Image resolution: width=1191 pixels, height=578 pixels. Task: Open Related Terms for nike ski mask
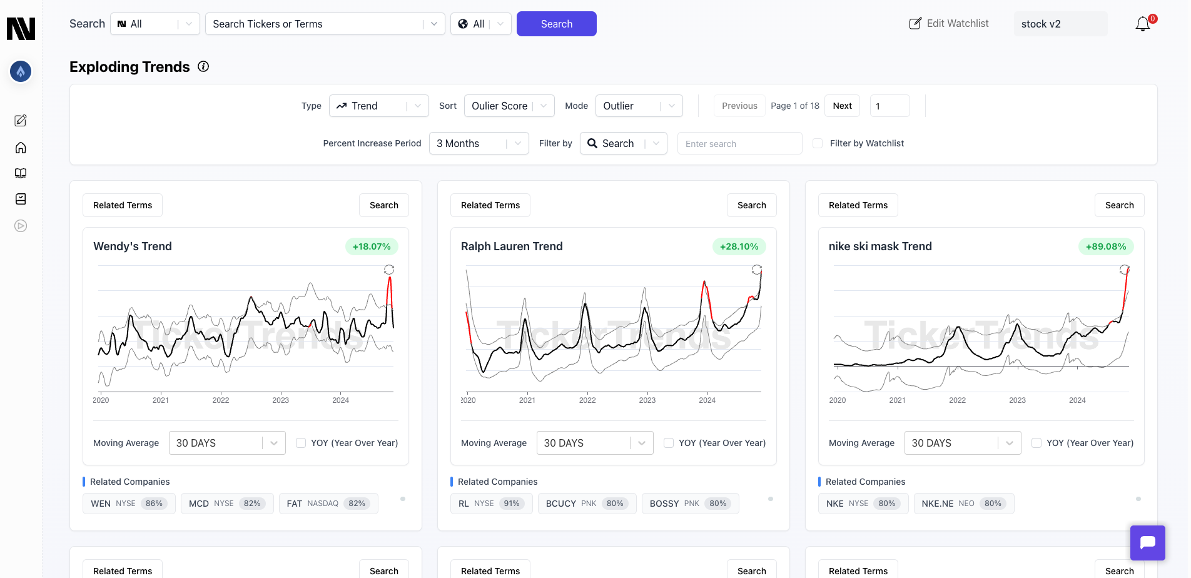pos(858,205)
